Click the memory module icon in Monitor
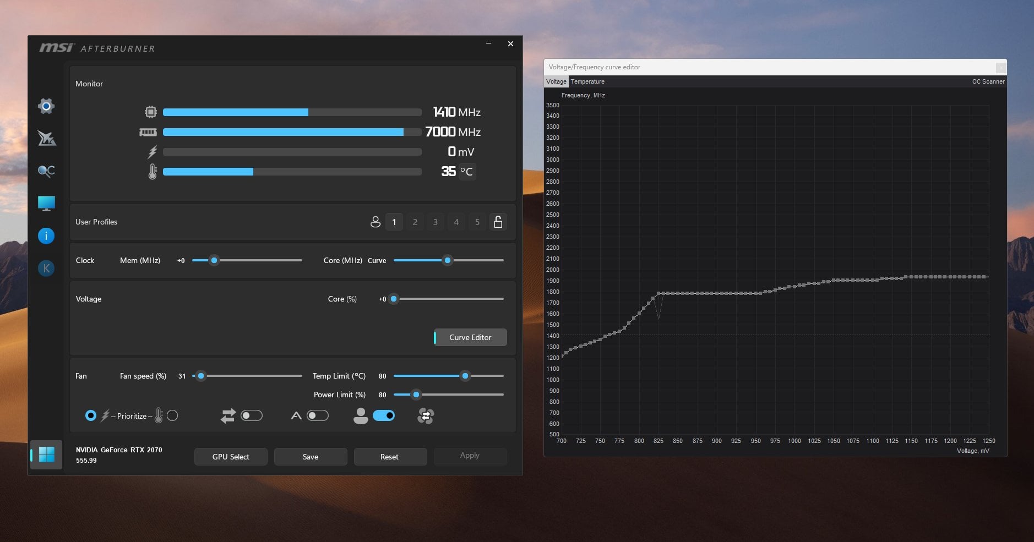 tap(148, 132)
